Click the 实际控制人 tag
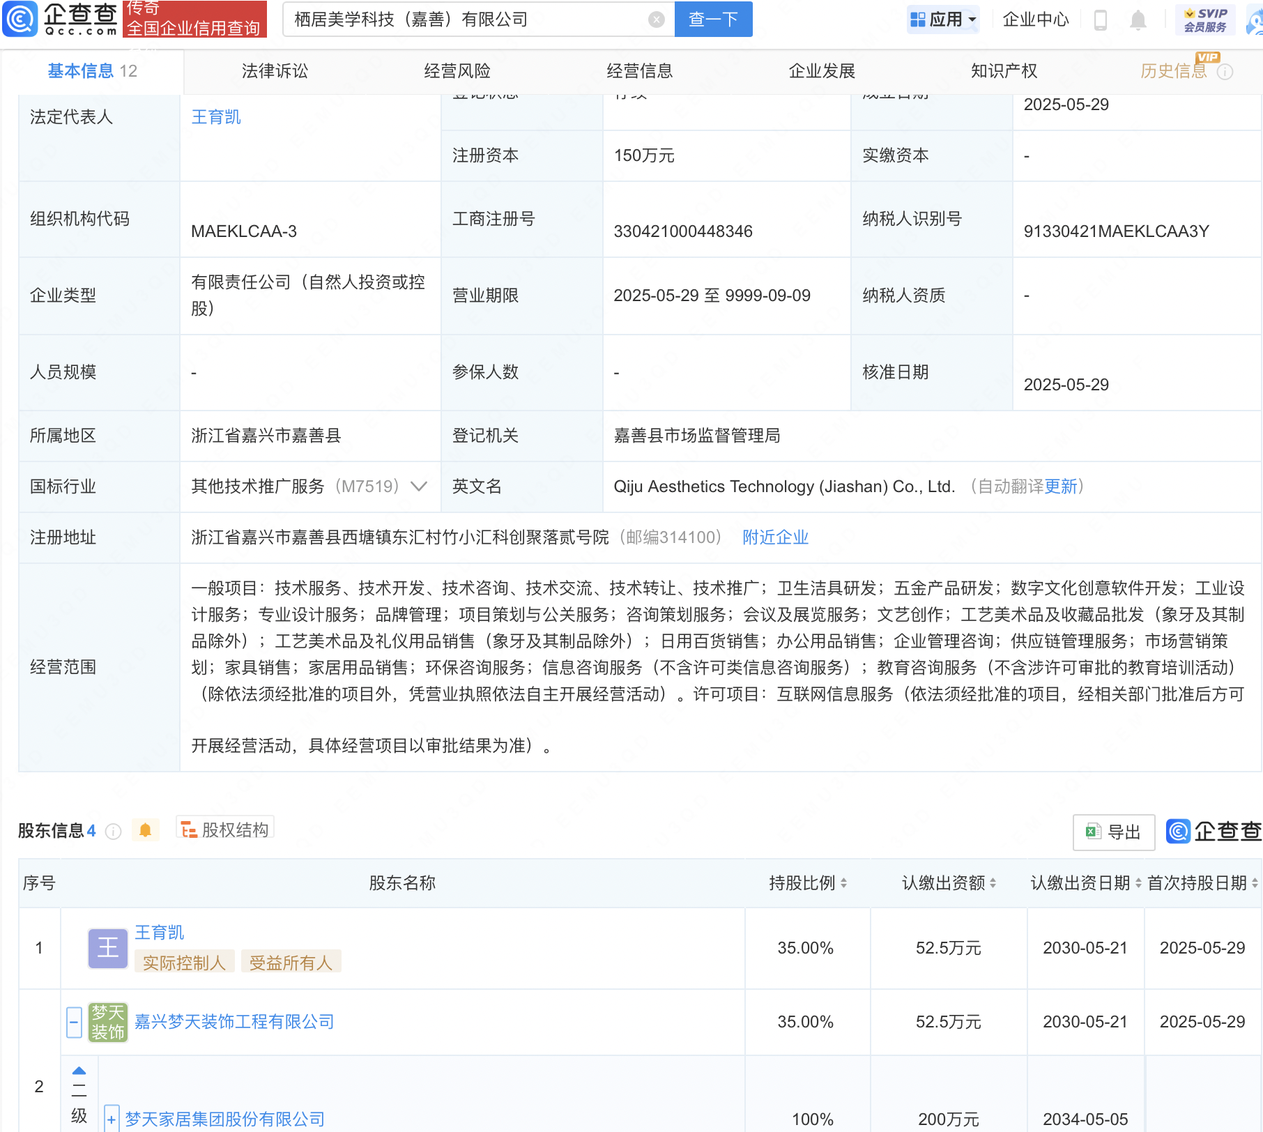 (x=184, y=963)
